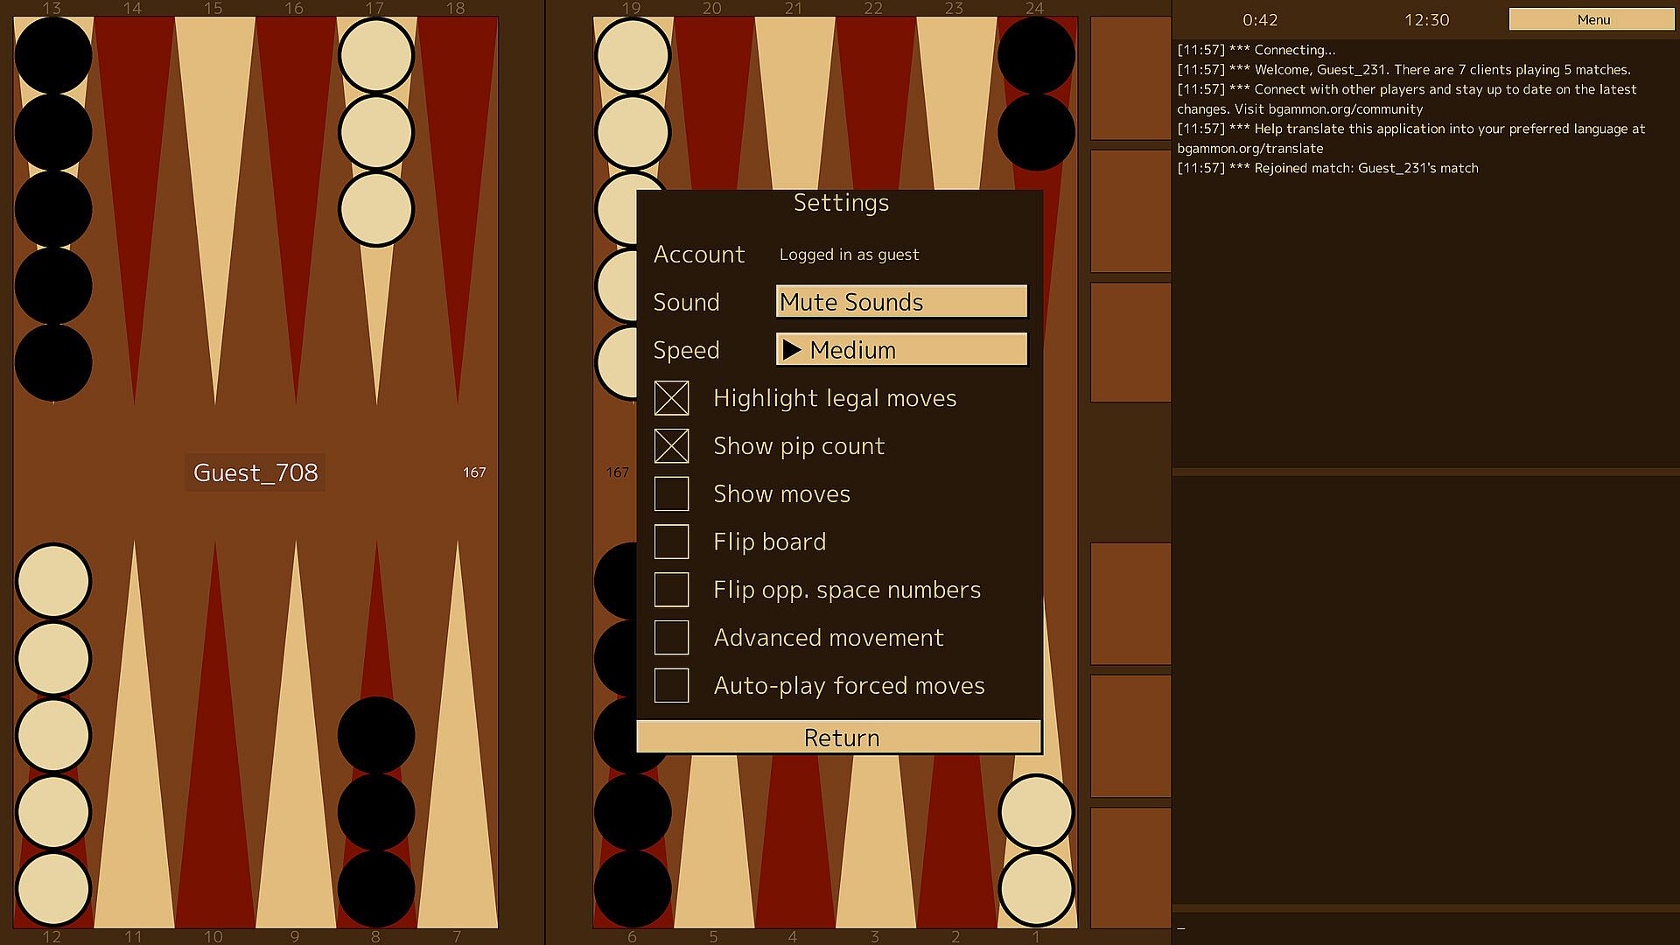
Task: Click the Guest_708 player name label
Action: tap(255, 472)
